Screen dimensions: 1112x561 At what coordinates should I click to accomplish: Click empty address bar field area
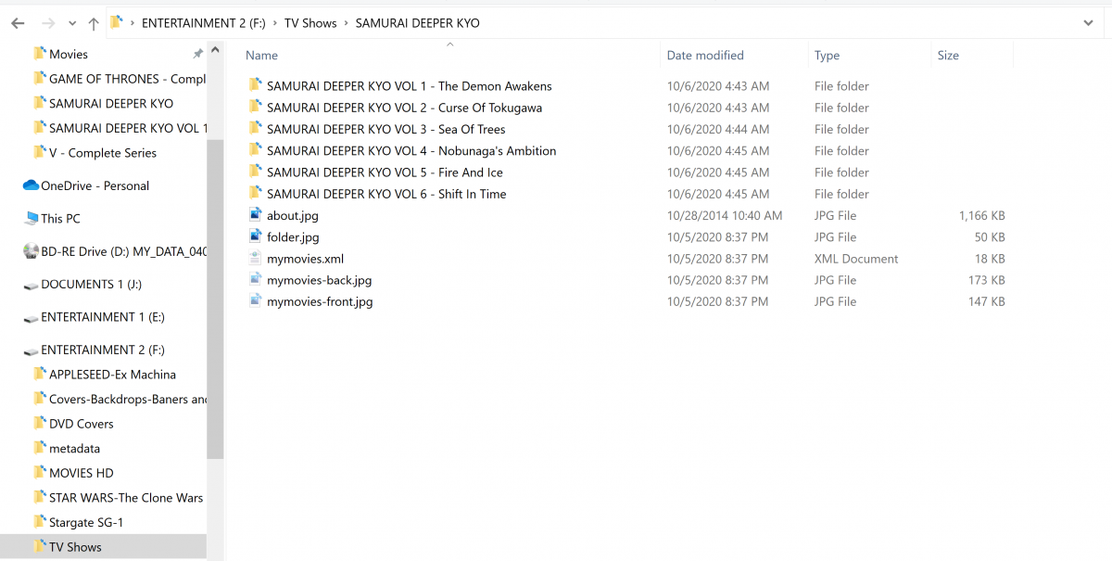click(778, 23)
